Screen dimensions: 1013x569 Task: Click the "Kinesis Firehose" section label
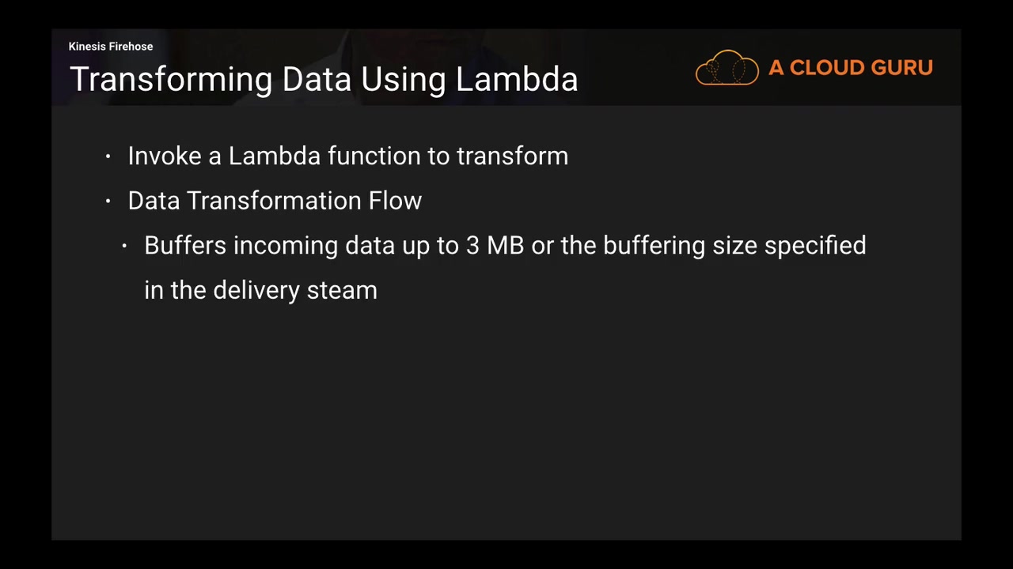(x=111, y=47)
